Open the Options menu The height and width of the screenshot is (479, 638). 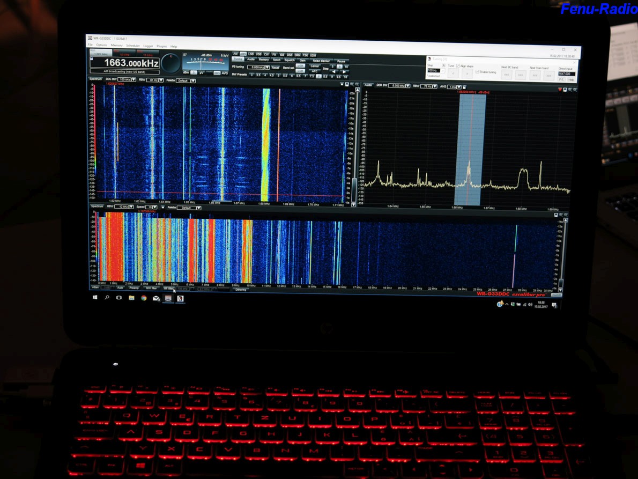[x=102, y=45]
